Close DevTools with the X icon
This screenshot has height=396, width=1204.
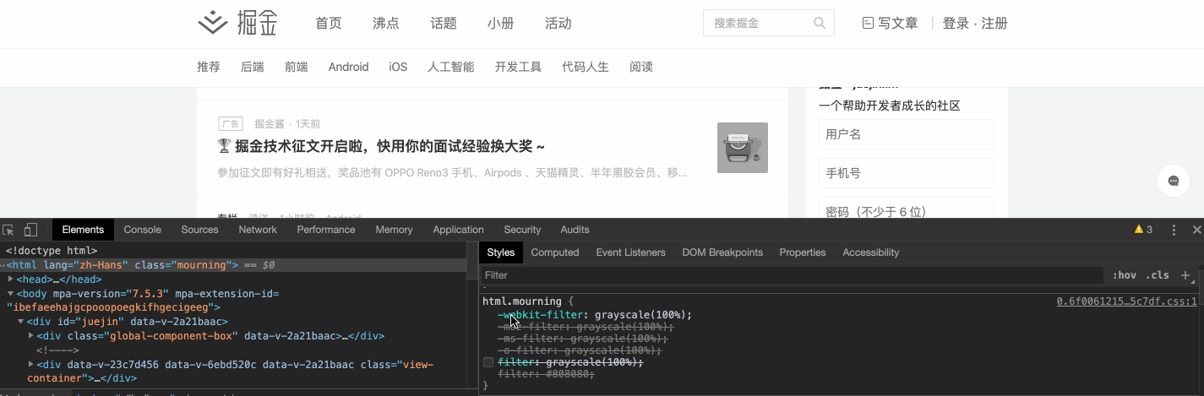click(1196, 230)
